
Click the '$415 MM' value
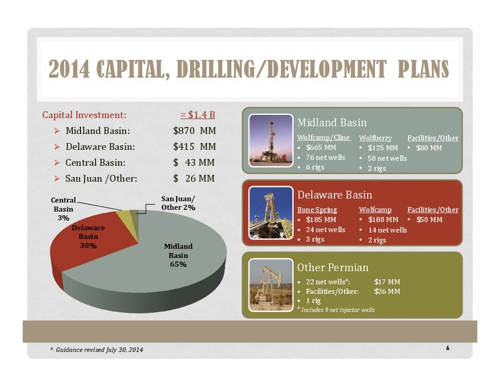(x=195, y=147)
